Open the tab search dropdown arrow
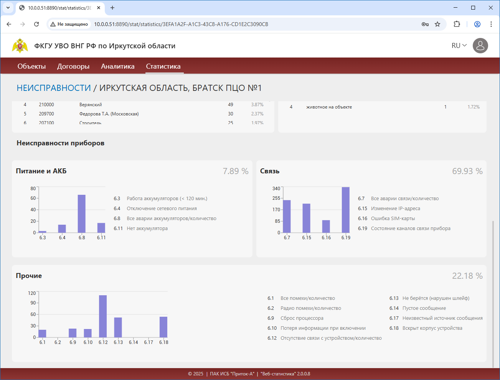Image resolution: width=500 pixels, height=380 pixels. [8, 8]
